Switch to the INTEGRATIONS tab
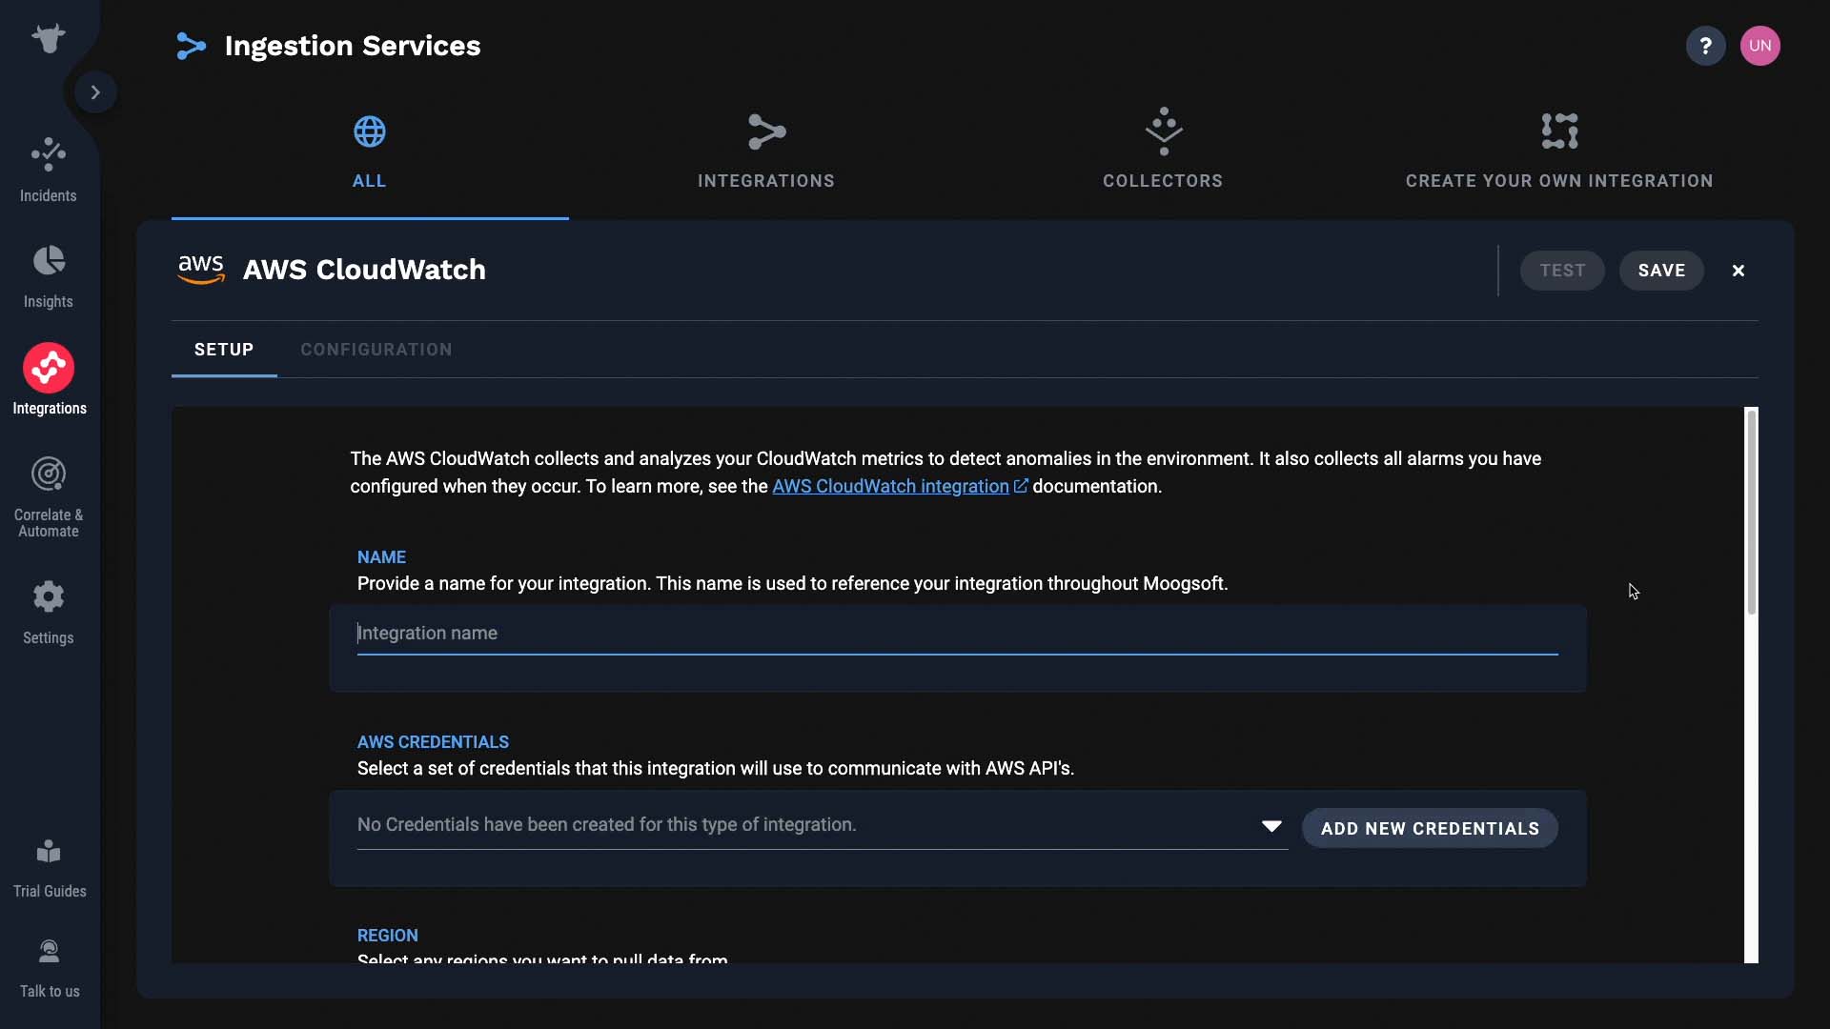1830x1029 pixels. click(766, 152)
